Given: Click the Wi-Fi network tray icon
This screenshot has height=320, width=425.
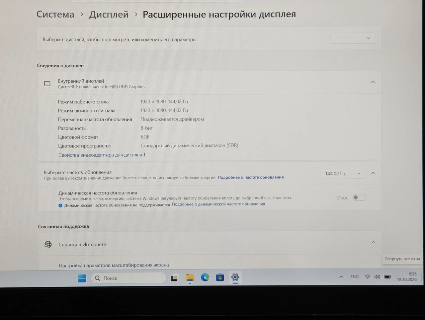Looking at the screenshot, I should click(367, 277).
